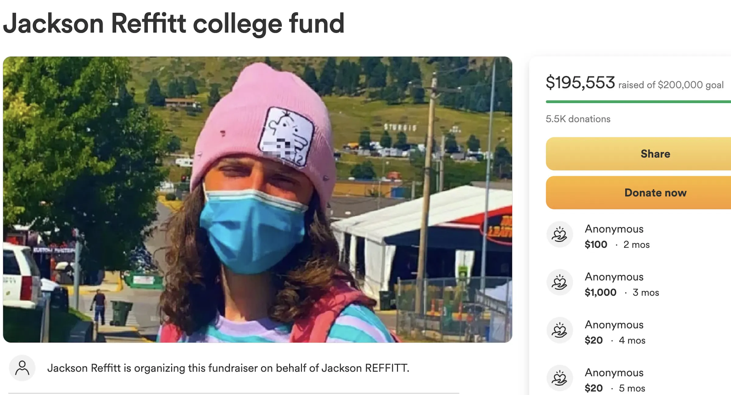Select the Anonymous donor from 5 mos ago
The height and width of the screenshot is (395, 731).
pyautogui.click(x=614, y=373)
